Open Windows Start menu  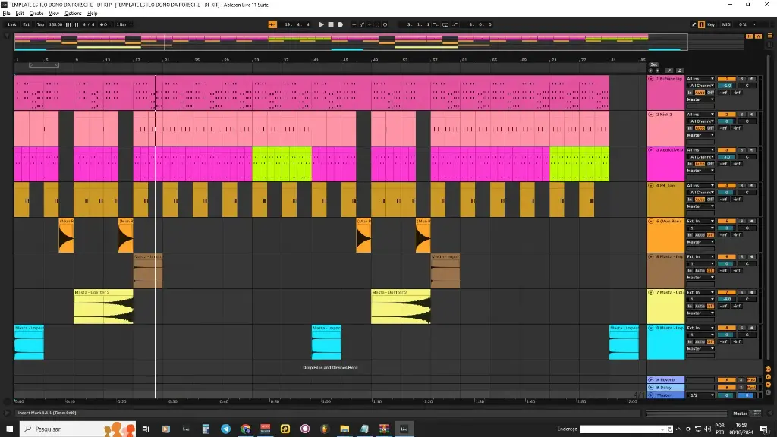tap(9, 429)
